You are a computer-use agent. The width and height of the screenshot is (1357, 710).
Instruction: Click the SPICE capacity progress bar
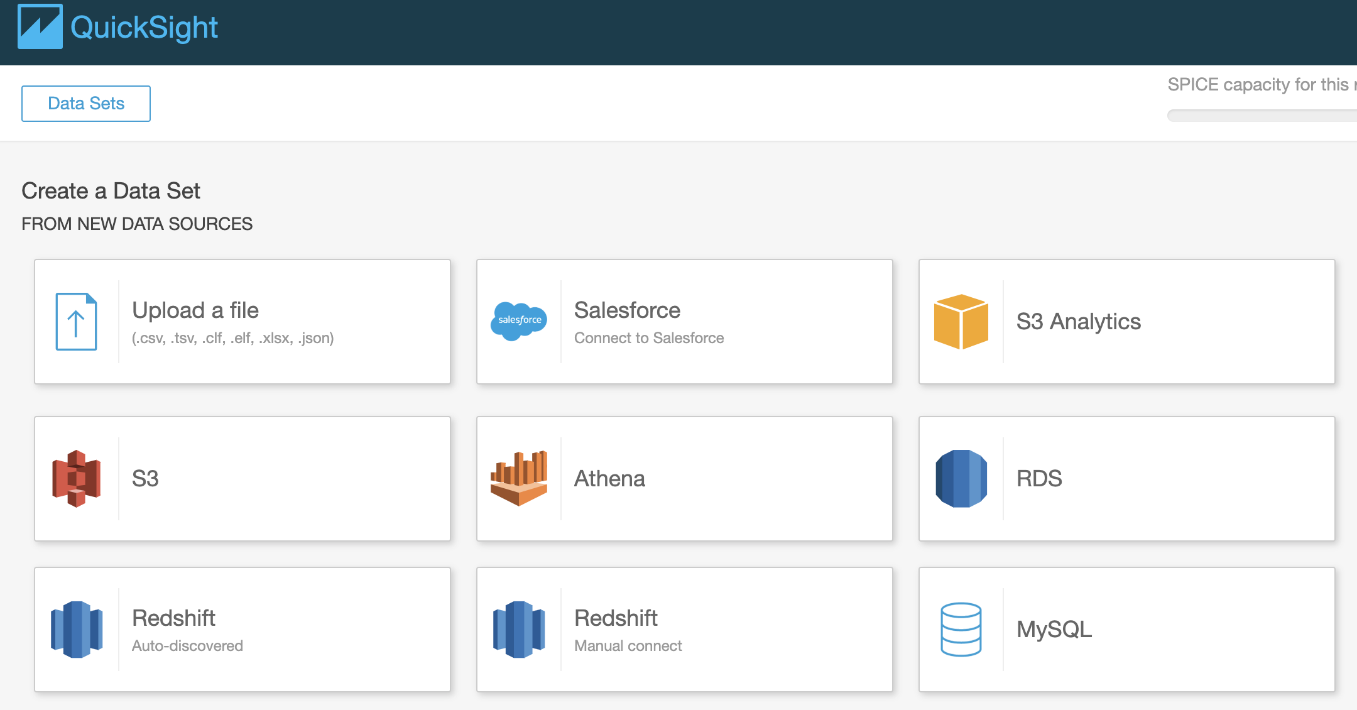tap(1263, 116)
